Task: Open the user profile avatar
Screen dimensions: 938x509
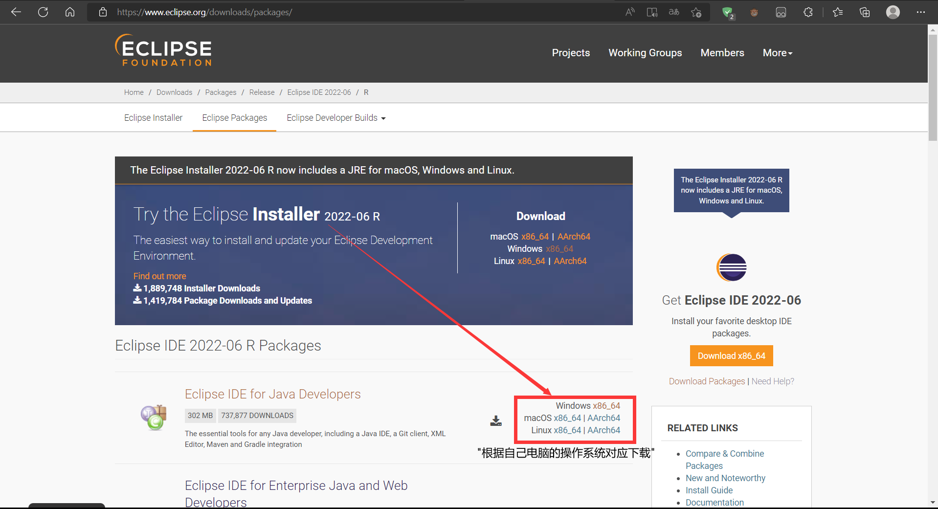Action: pyautogui.click(x=893, y=12)
